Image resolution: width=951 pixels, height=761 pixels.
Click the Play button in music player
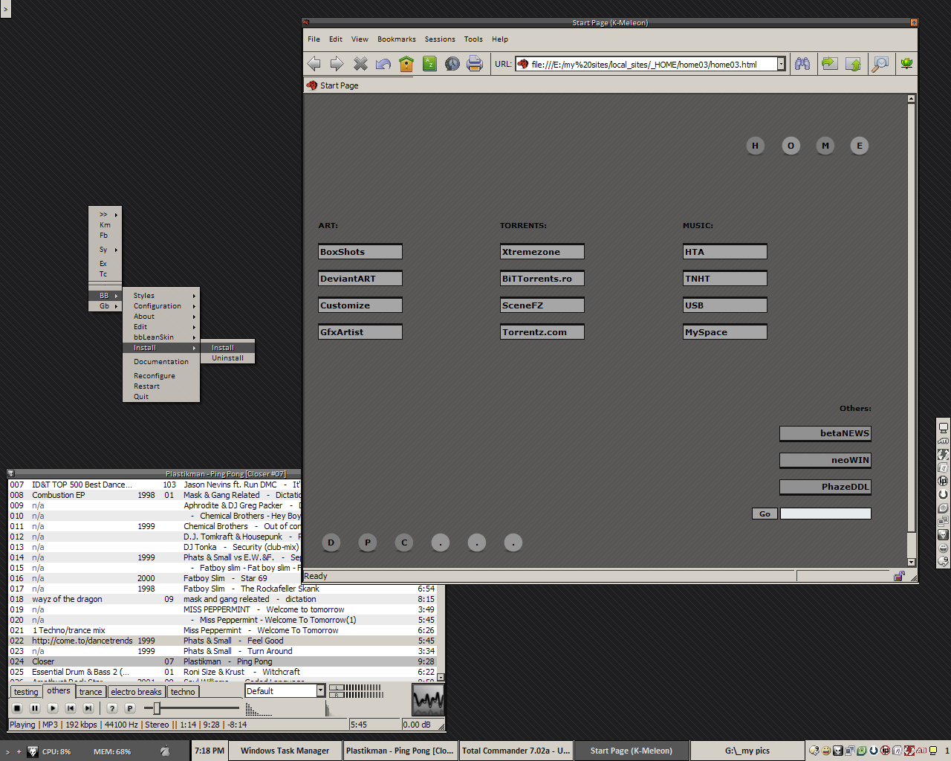tap(53, 708)
